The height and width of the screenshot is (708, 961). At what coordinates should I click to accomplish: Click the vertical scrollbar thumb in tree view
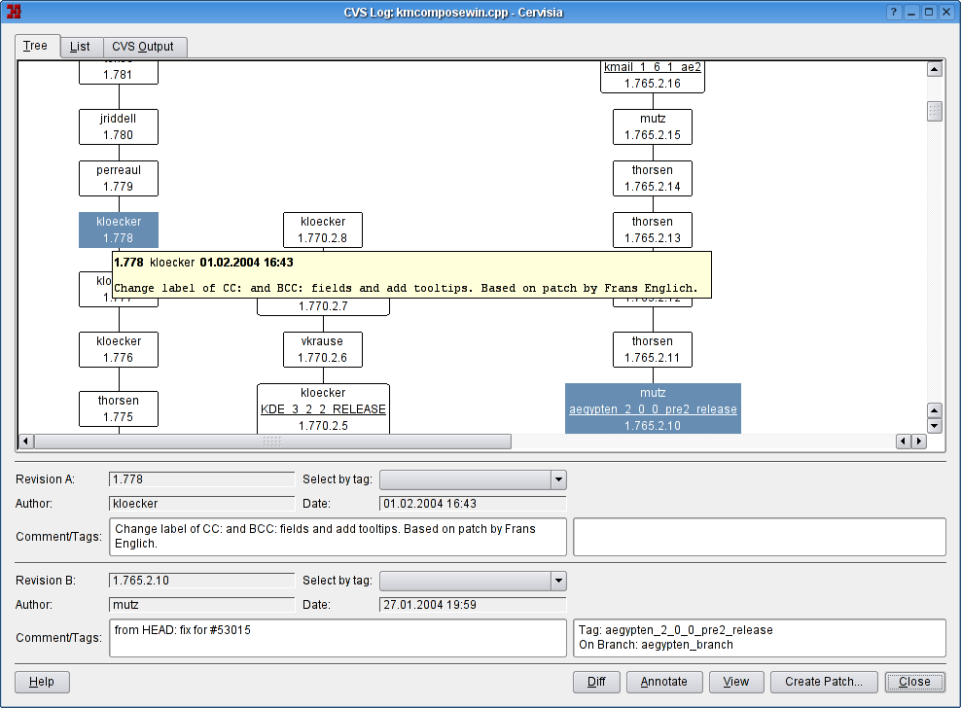point(934,112)
